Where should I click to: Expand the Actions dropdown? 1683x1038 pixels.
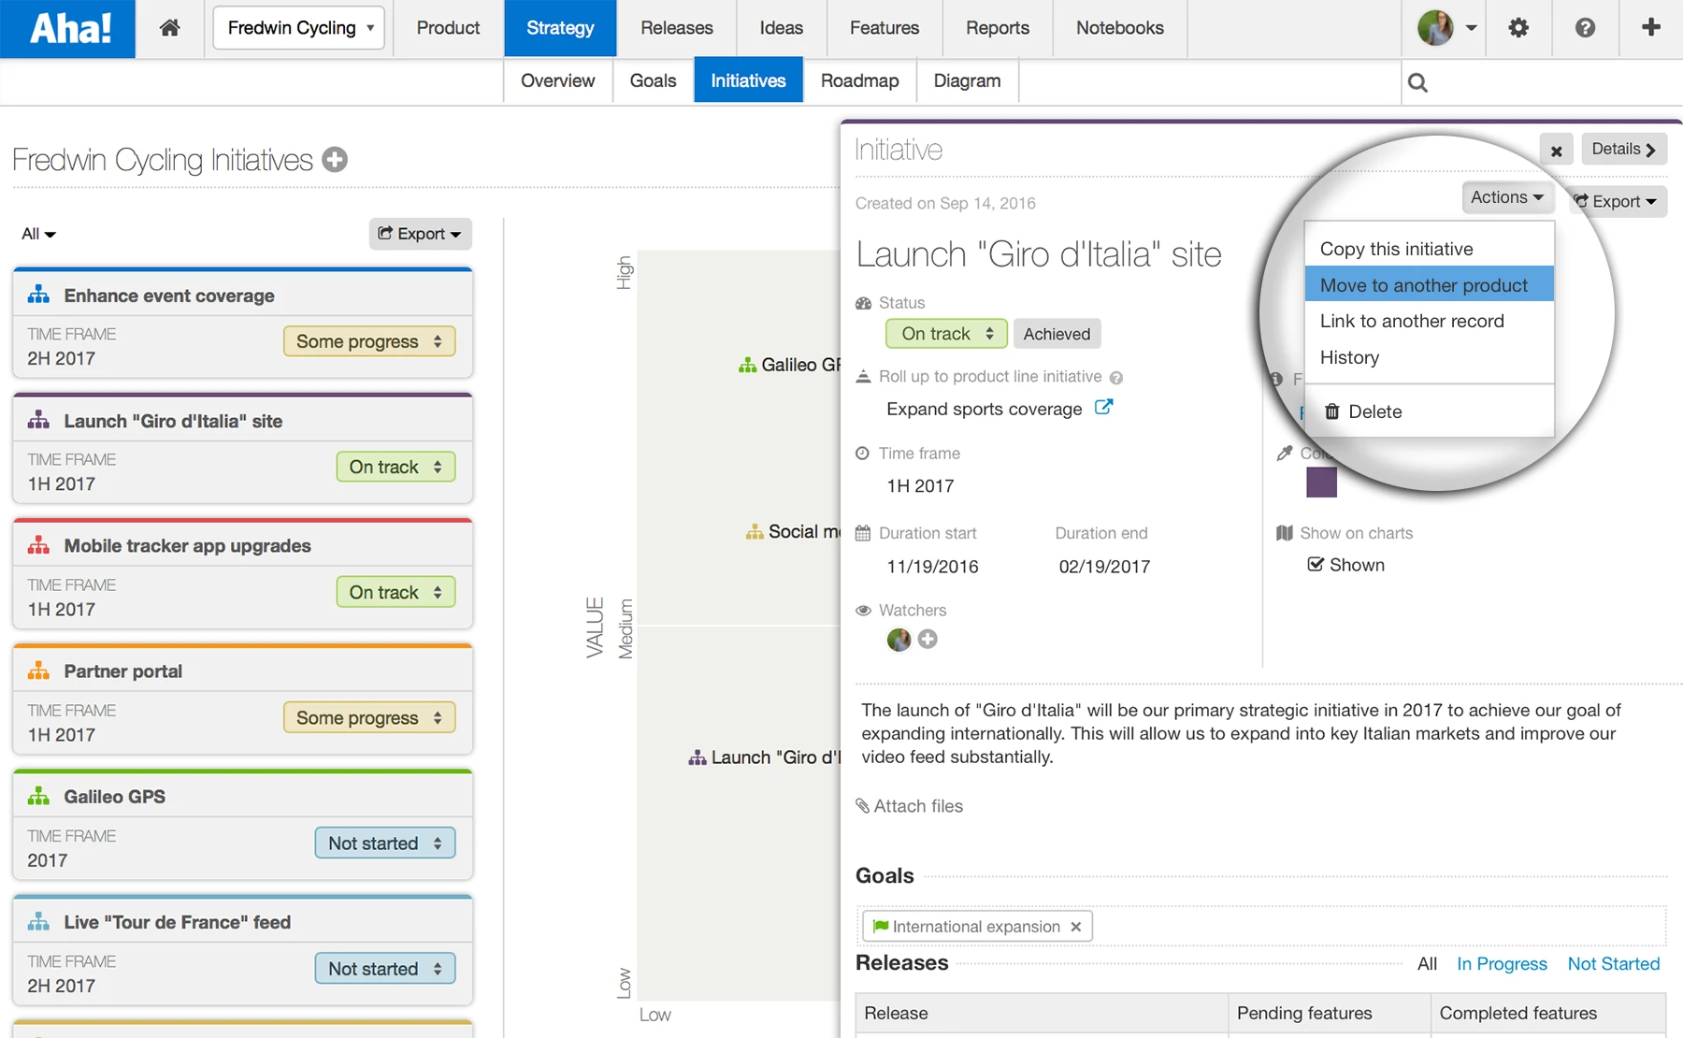[1506, 197]
